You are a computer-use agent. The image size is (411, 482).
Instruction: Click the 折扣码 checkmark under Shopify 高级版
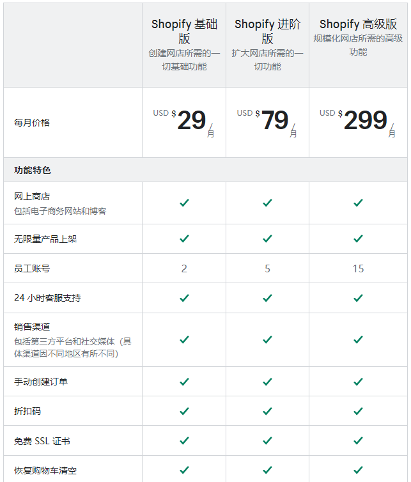click(358, 411)
